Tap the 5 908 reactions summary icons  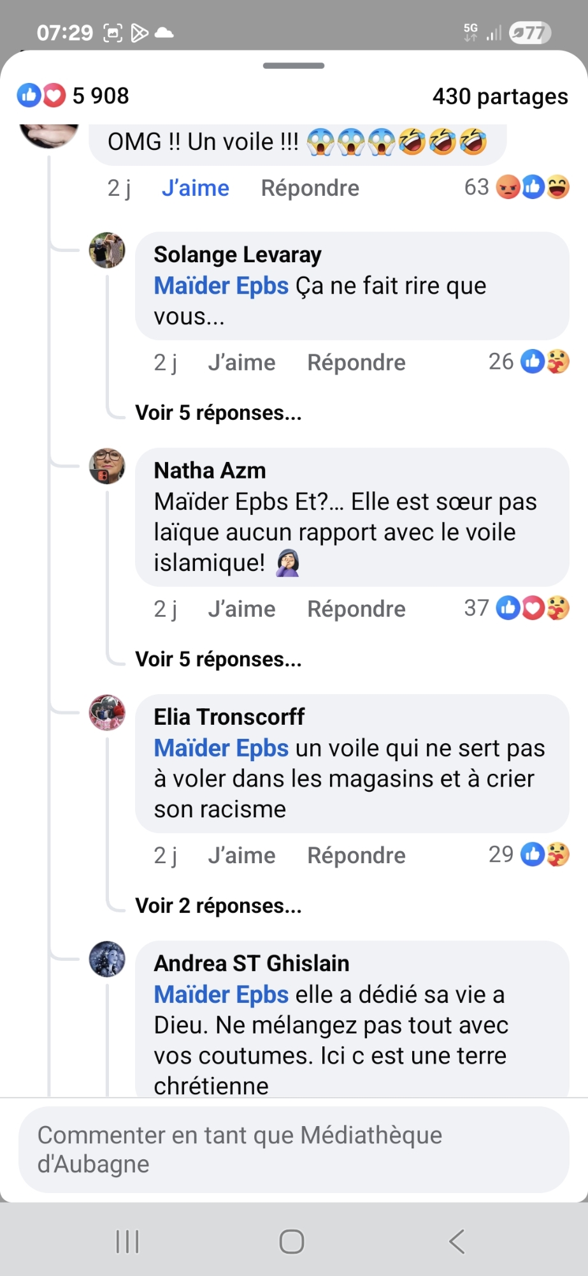point(73,96)
